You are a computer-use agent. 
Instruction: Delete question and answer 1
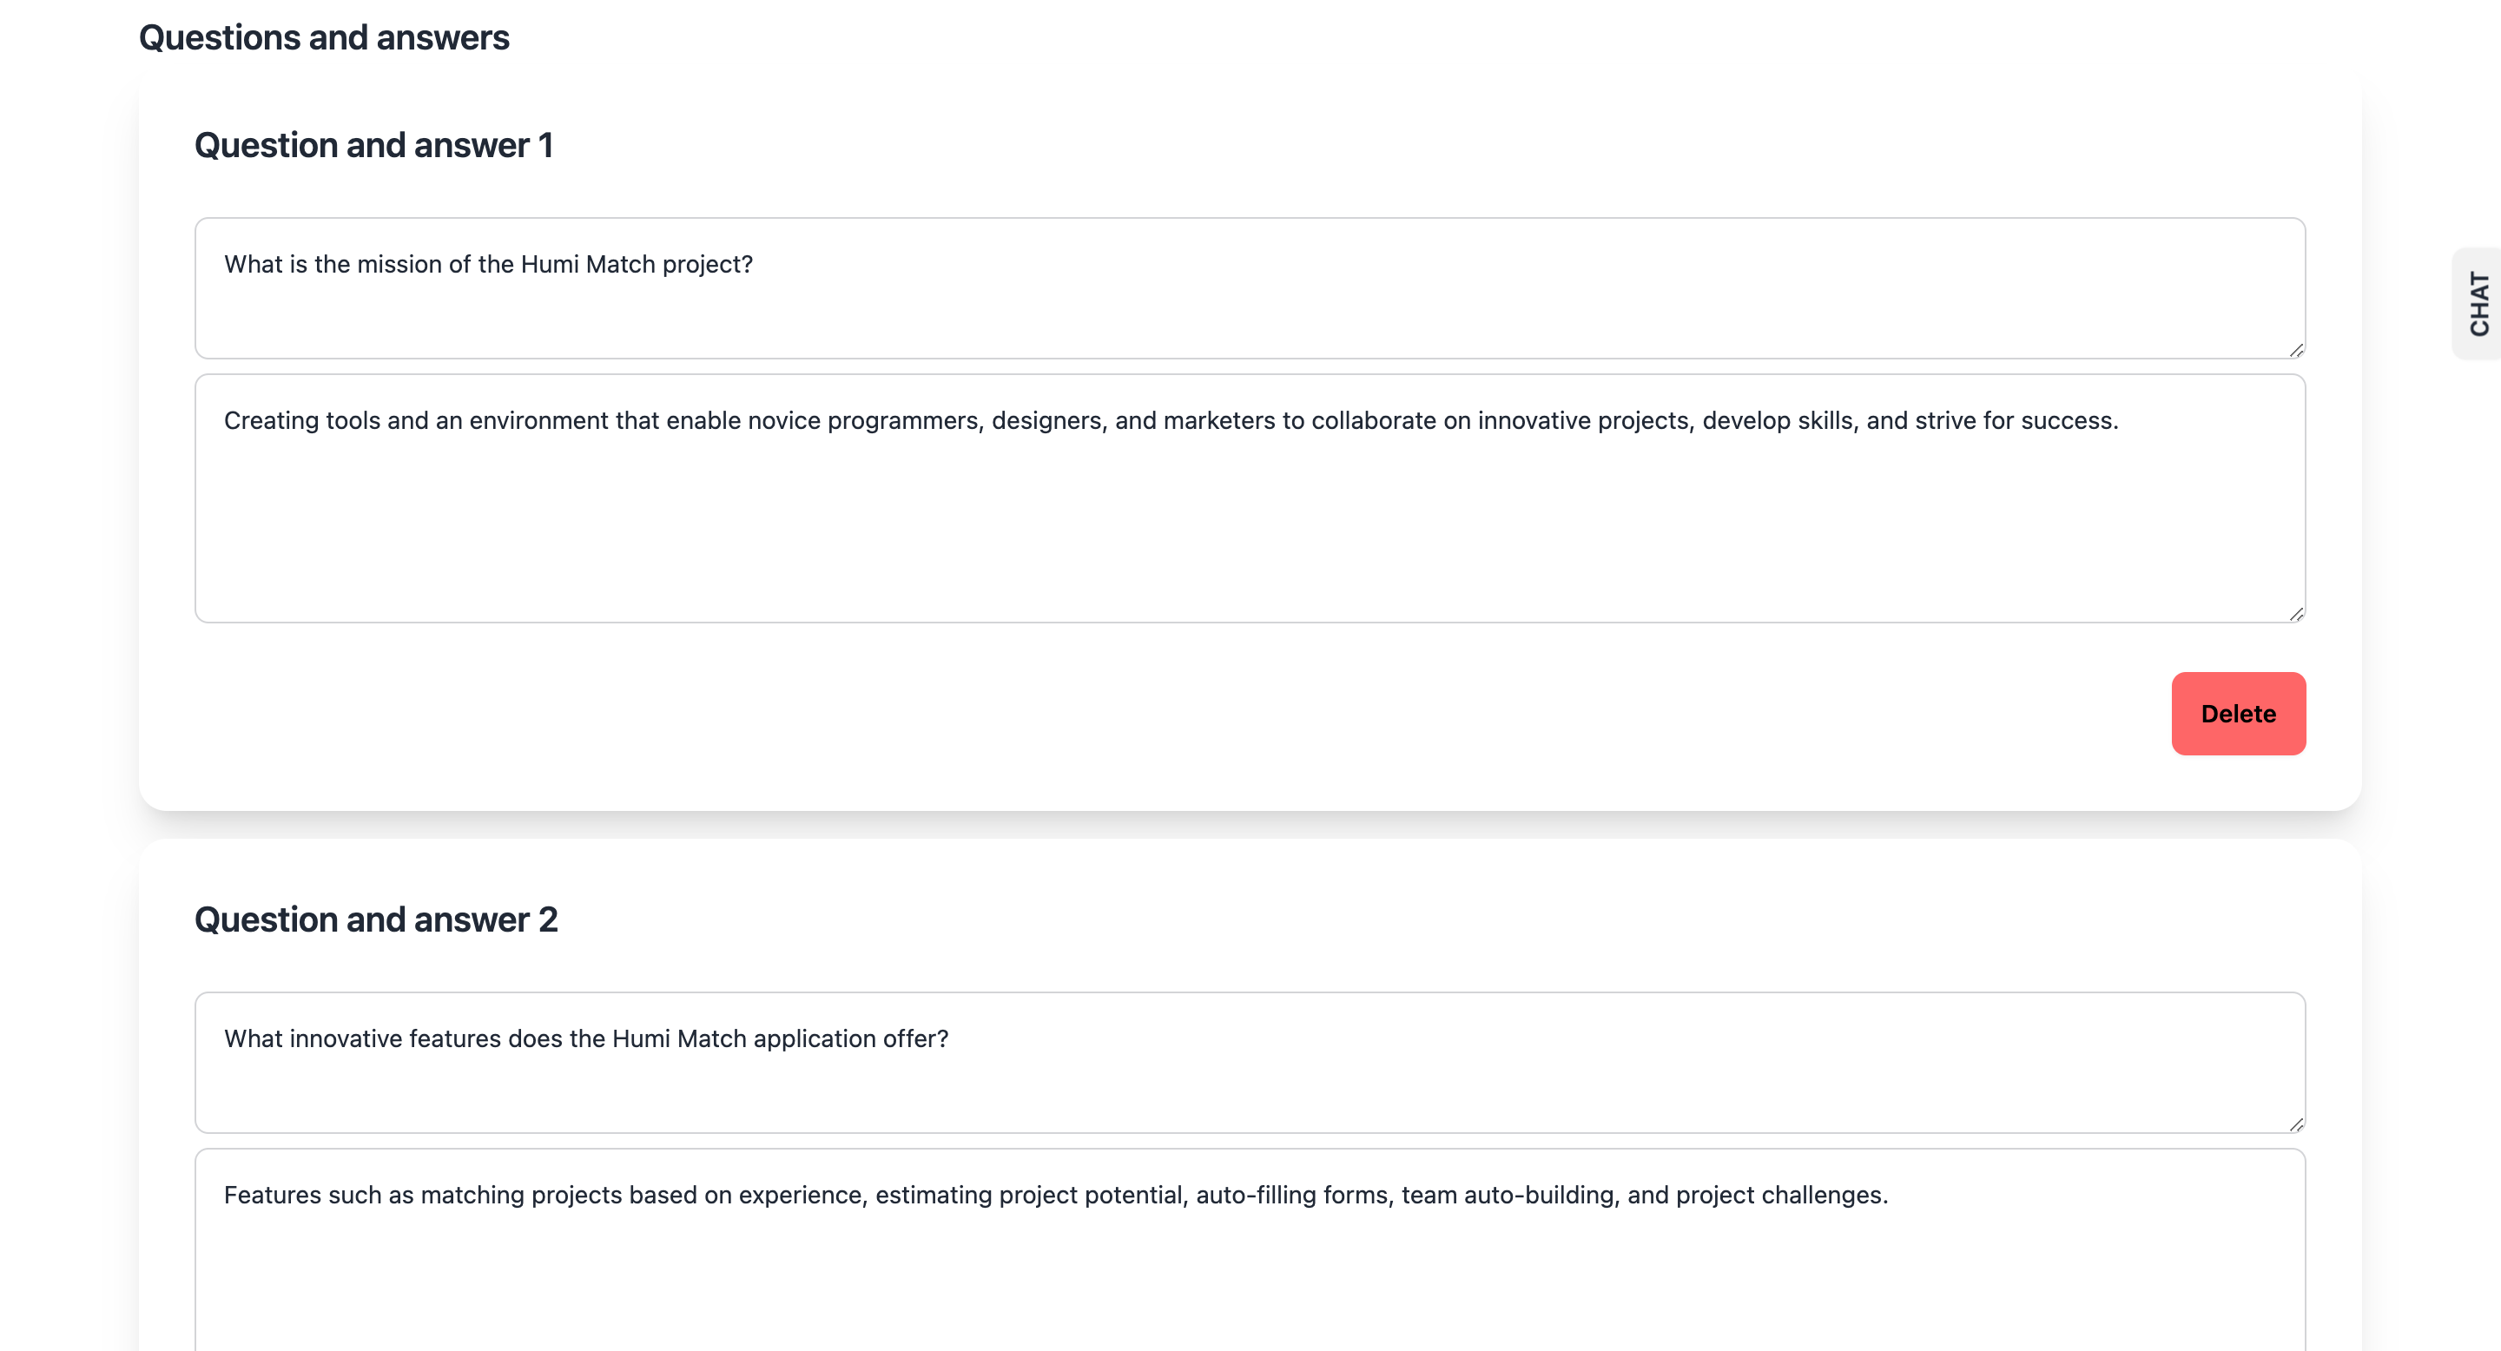(x=2238, y=714)
